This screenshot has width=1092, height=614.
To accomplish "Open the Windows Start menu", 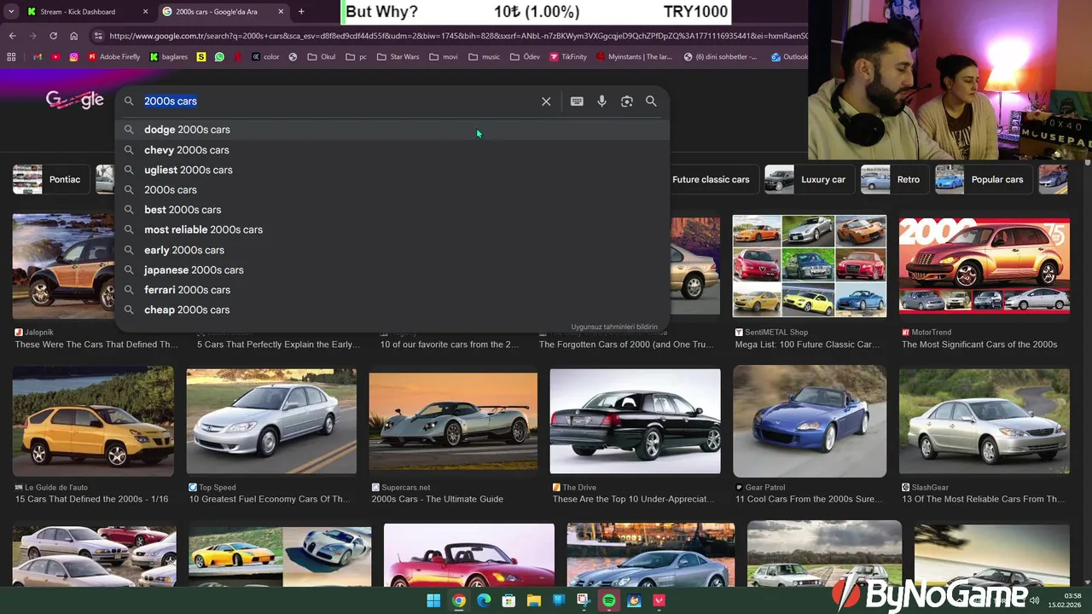I will pyautogui.click(x=433, y=600).
